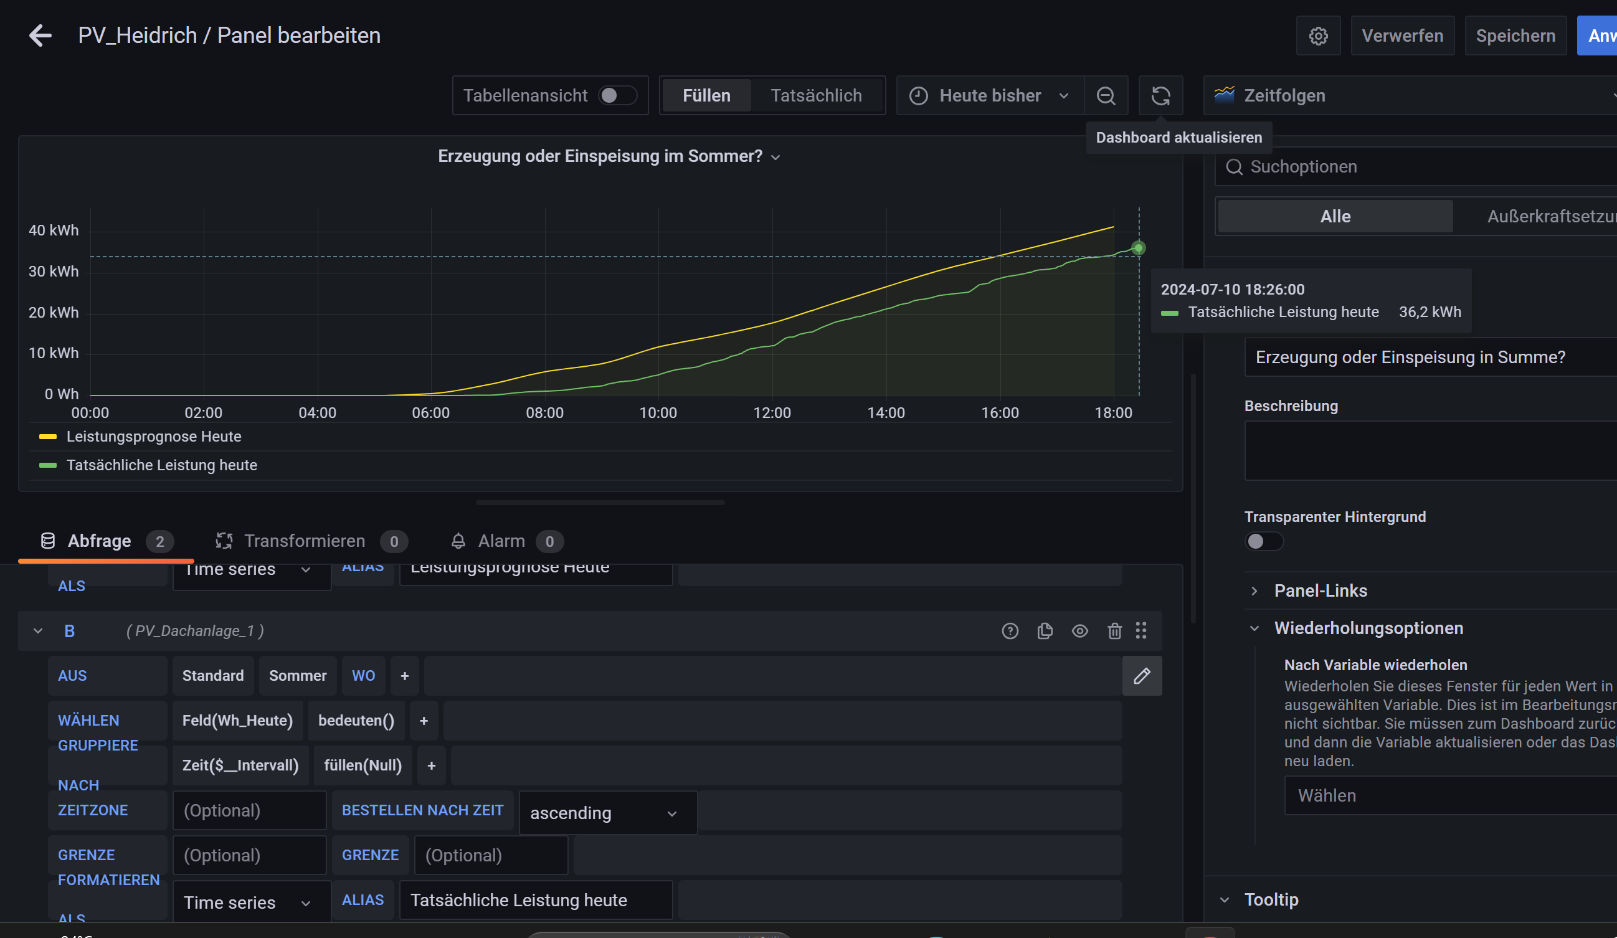The height and width of the screenshot is (938, 1617).
Task: Click yellow Leistungsprognose Heute legend swatch
Action: (48, 436)
